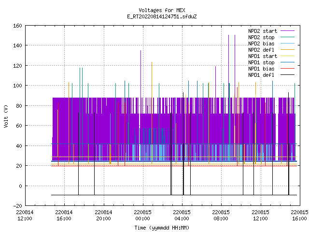The image size is (309, 232).
Task: Click the NPD1 bias red legend line
Action: pos(287,69)
